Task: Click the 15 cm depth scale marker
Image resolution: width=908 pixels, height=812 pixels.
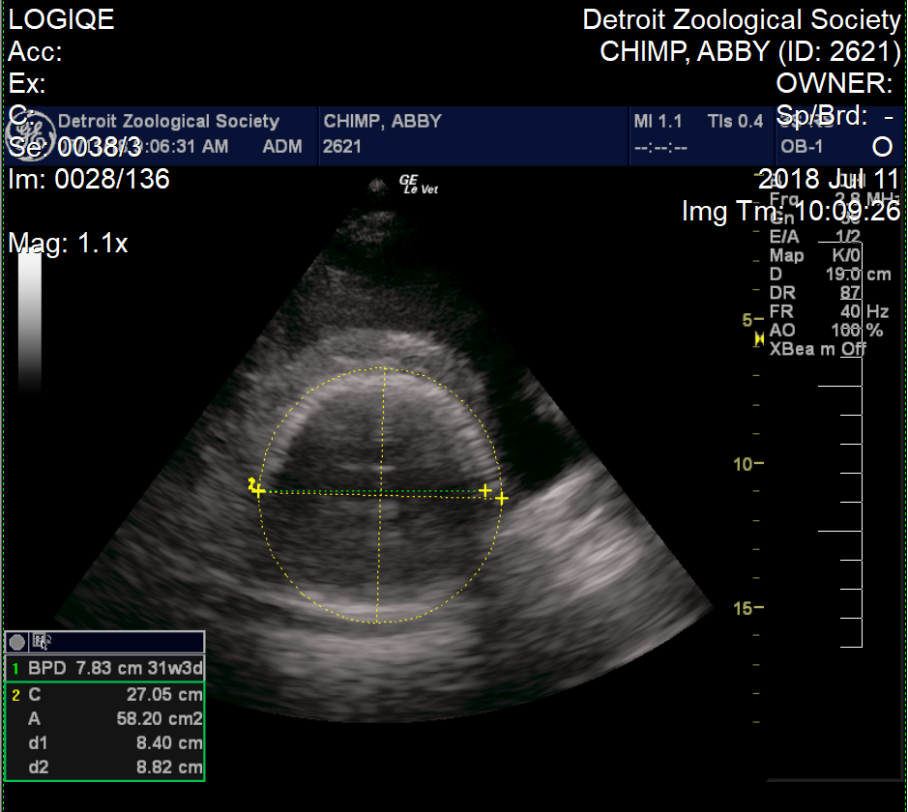Action: coord(748,608)
